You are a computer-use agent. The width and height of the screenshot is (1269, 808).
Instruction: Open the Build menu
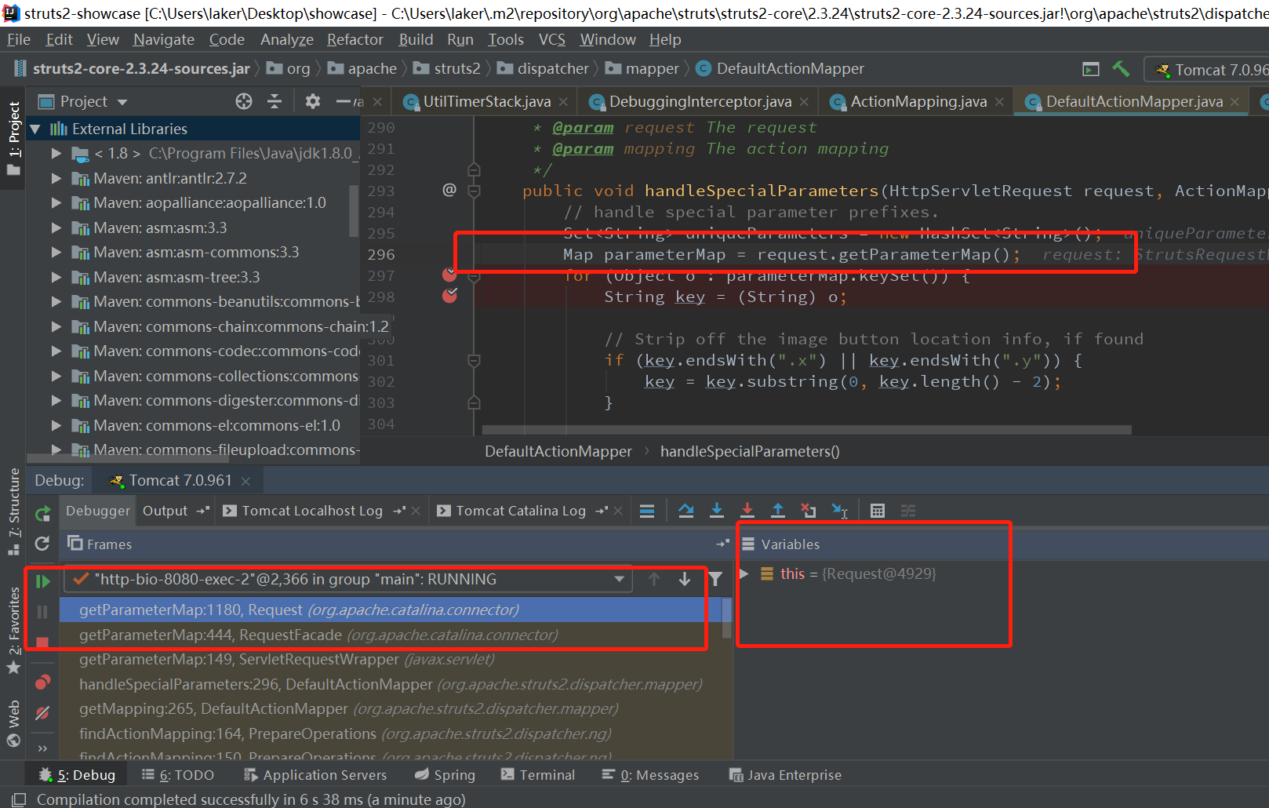[416, 39]
